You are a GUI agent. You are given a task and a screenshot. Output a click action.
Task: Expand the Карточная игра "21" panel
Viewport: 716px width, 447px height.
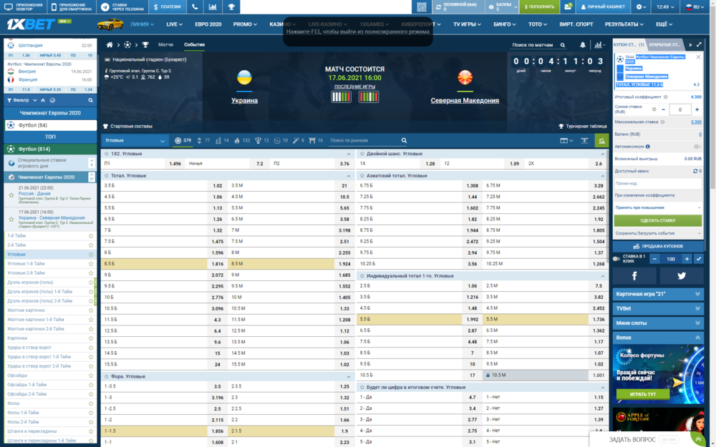657,294
